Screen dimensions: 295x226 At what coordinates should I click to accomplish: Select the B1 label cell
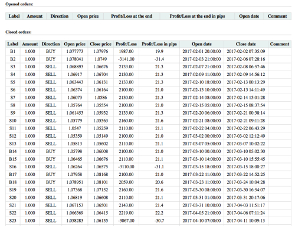13,51
